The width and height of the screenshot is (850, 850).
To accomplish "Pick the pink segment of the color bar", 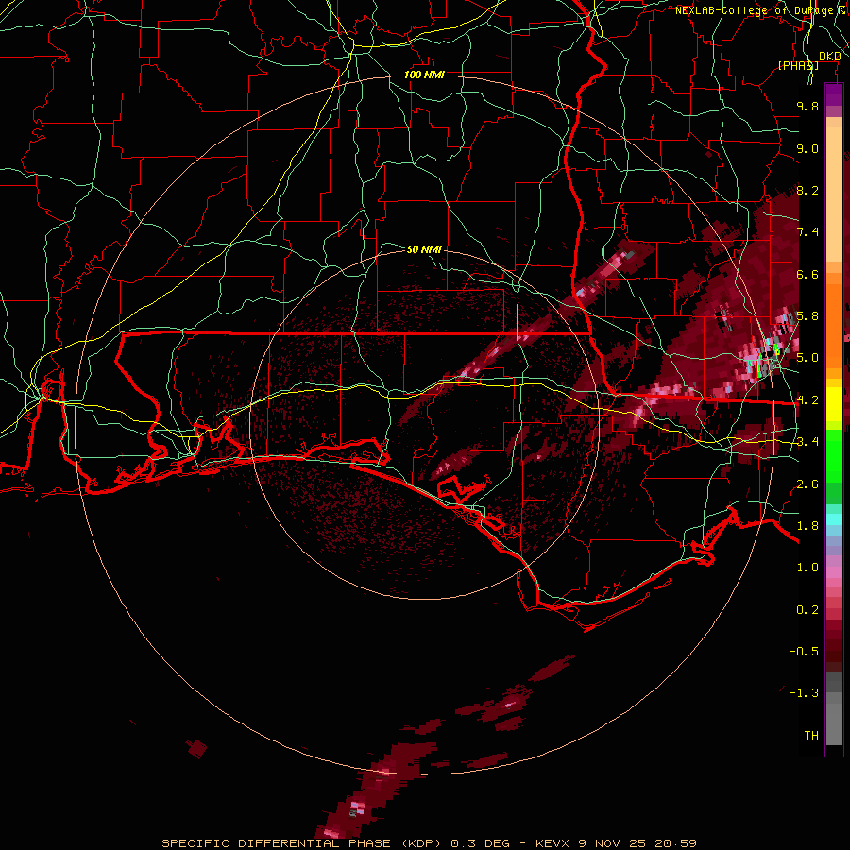I will pos(834,572).
